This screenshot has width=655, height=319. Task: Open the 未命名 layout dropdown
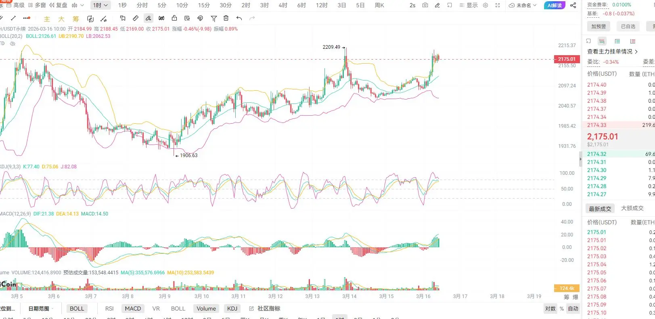[523, 5]
